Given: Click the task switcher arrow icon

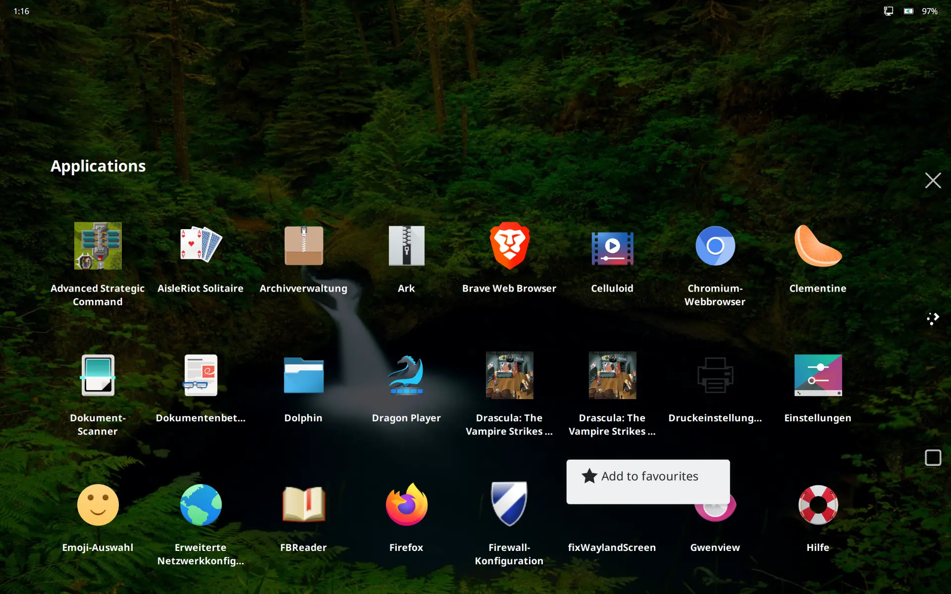Looking at the screenshot, I should (x=933, y=319).
